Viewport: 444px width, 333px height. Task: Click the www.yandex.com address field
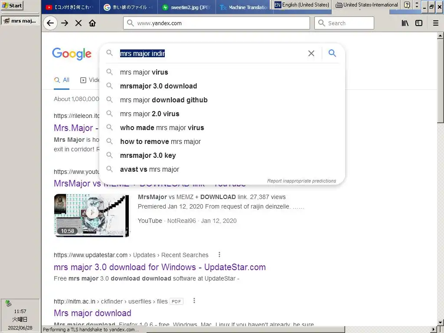[216, 23]
